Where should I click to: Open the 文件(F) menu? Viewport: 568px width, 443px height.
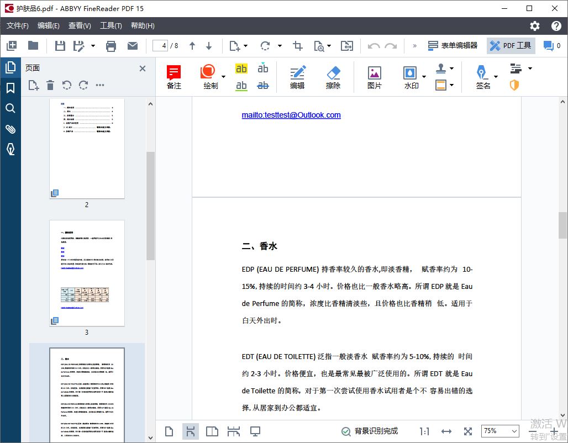pos(17,26)
